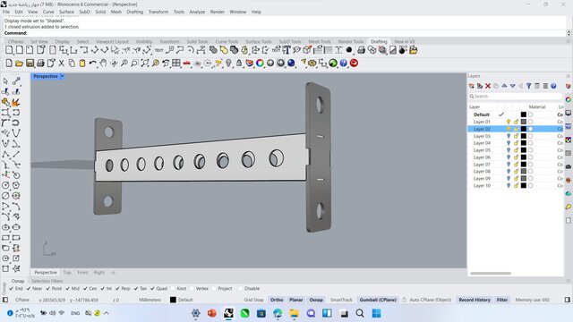Click the move layer up arrow
This screenshot has width=573, height=322.
pyautogui.click(x=504, y=86)
